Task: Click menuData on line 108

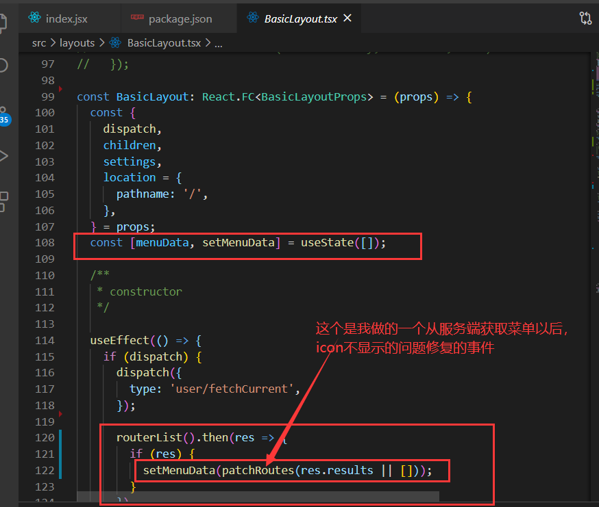Action: coord(162,243)
